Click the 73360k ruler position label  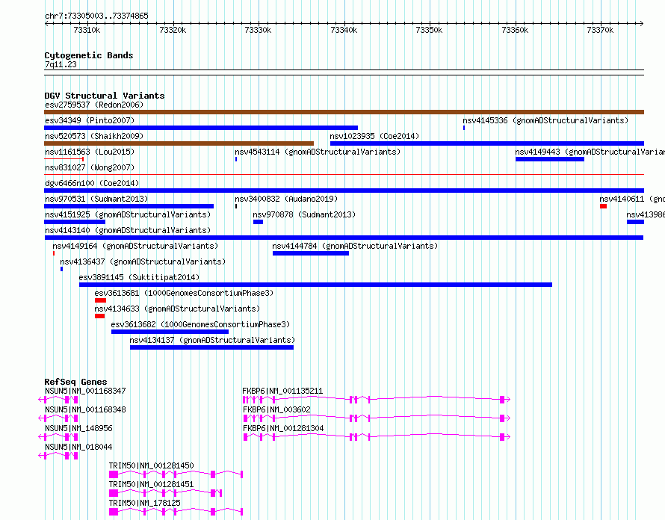[x=515, y=30]
